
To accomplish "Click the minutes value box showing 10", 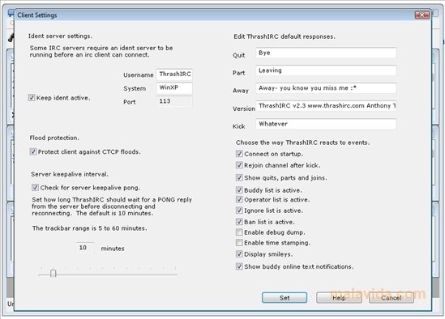I will [85, 248].
